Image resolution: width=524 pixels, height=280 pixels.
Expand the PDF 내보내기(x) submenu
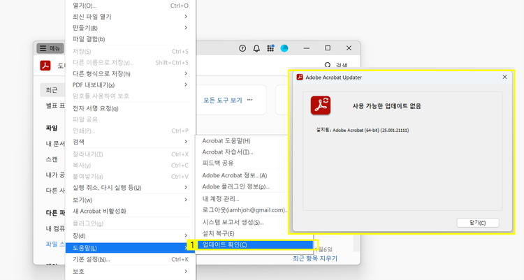tap(131, 85)
